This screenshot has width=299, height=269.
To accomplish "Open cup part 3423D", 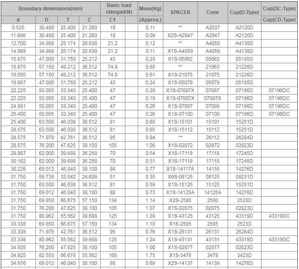I will point(244,255).
